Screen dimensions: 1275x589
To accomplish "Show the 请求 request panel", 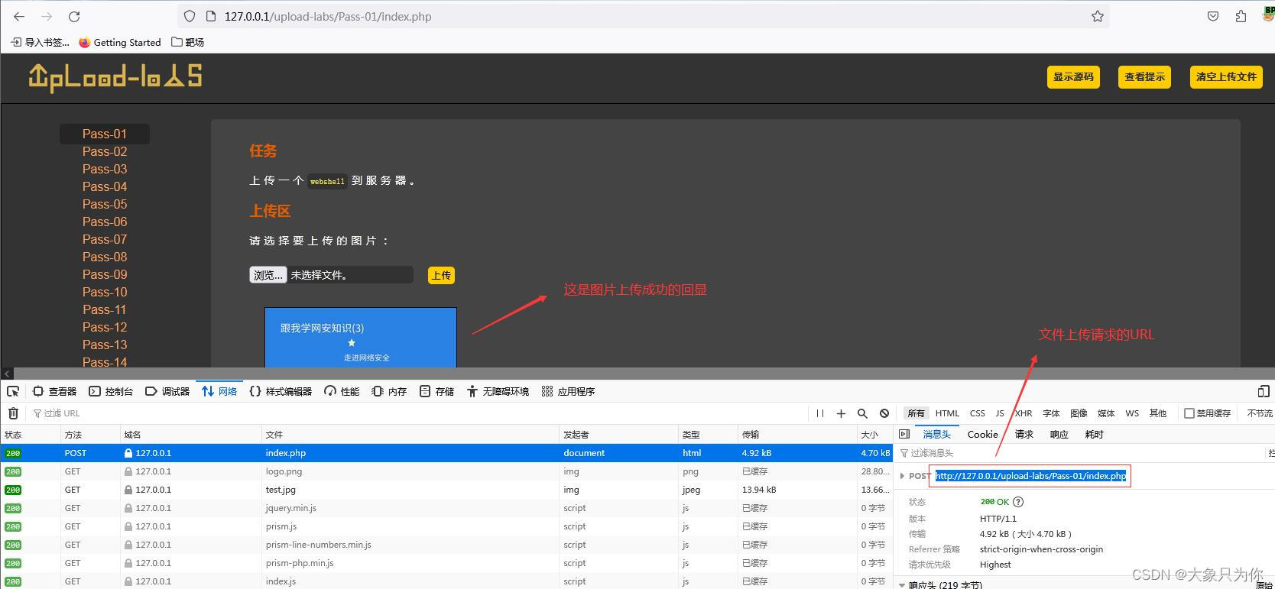I will tap(1024, 434).
